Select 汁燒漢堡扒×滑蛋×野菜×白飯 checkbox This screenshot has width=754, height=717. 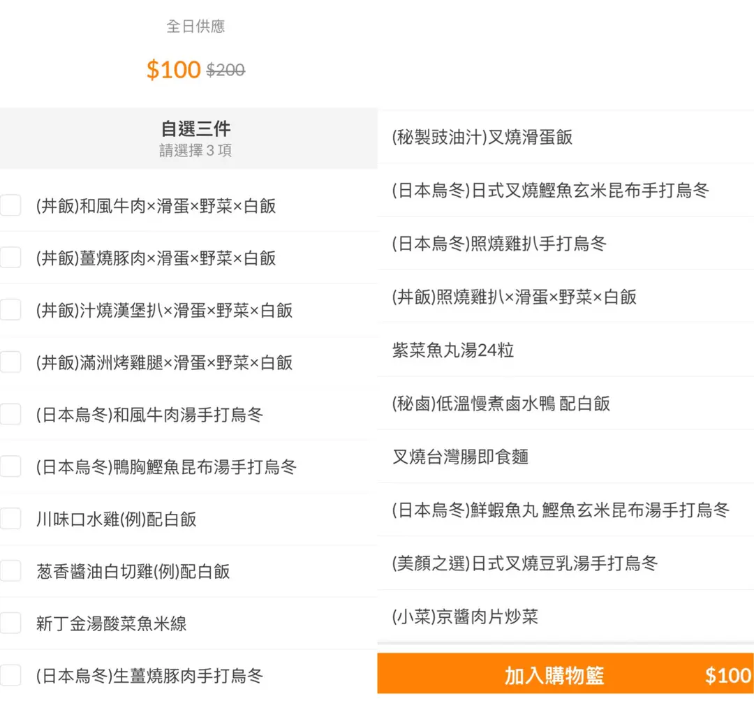pyautogui.click(x=10, y=310)
